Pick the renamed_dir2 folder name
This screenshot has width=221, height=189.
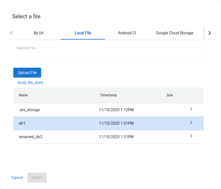point(30,137)
